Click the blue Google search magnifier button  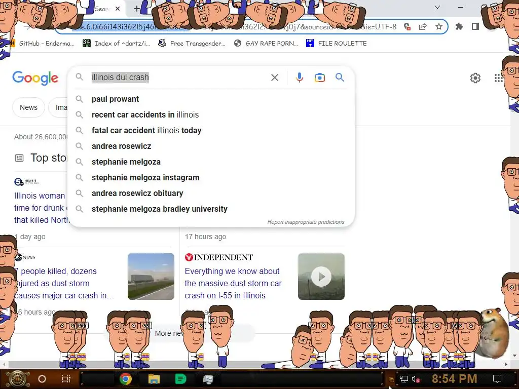point(340,77)
